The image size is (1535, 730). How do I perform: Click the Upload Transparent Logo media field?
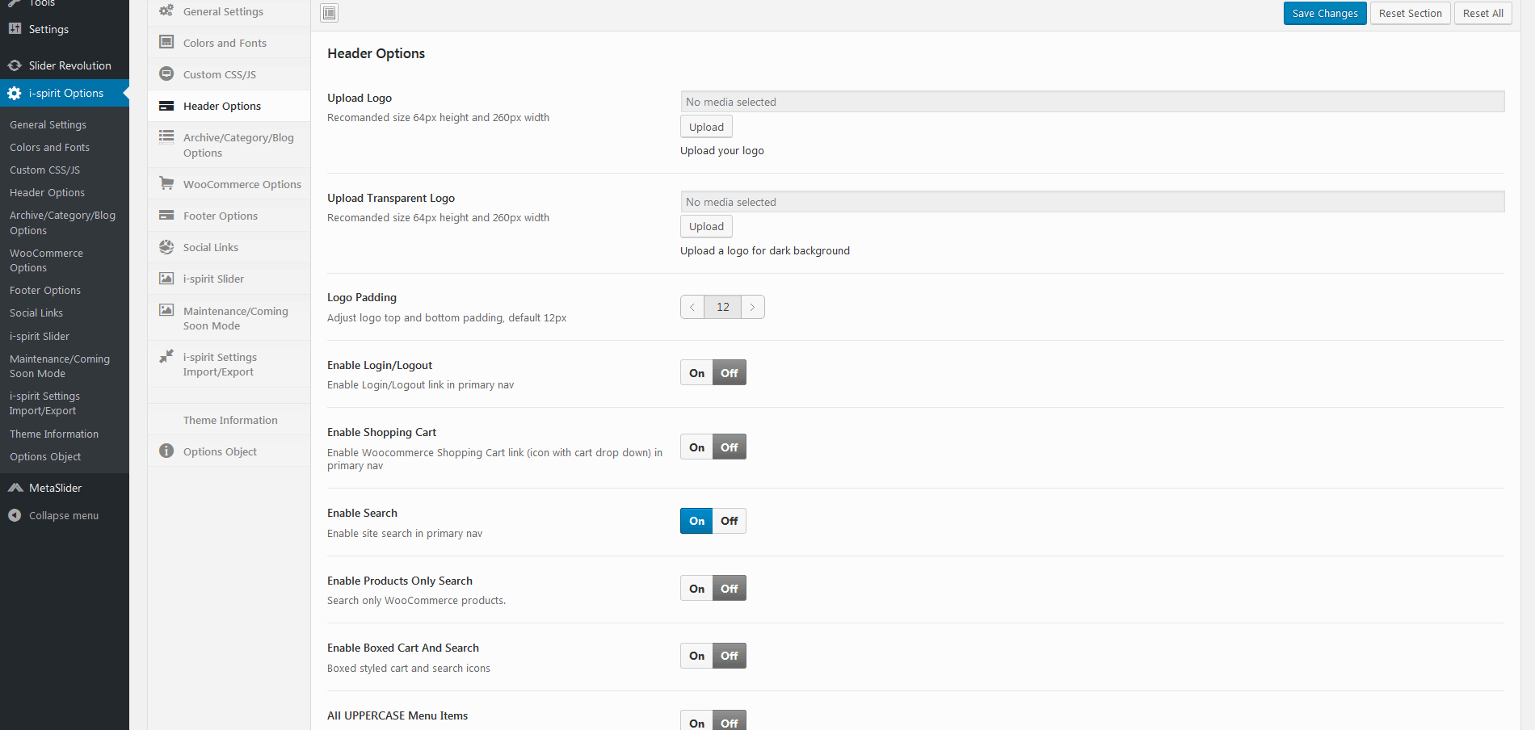click(1092, 202)
